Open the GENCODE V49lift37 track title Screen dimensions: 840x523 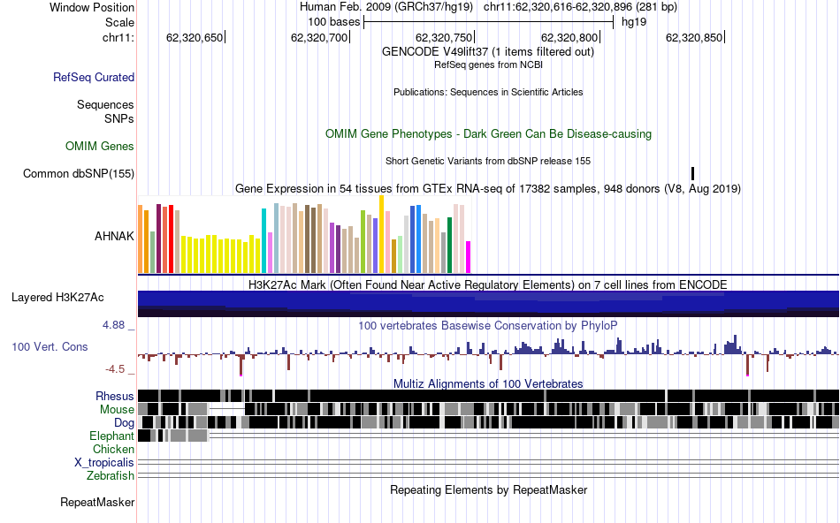pos(488,52)
